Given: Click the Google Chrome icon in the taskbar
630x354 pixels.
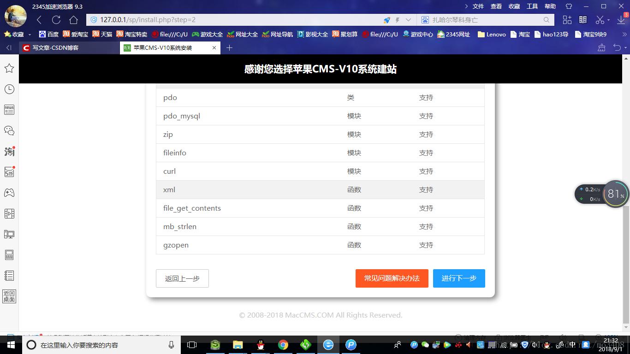Looking at the screenshot, I should click(x=283, y=345).
